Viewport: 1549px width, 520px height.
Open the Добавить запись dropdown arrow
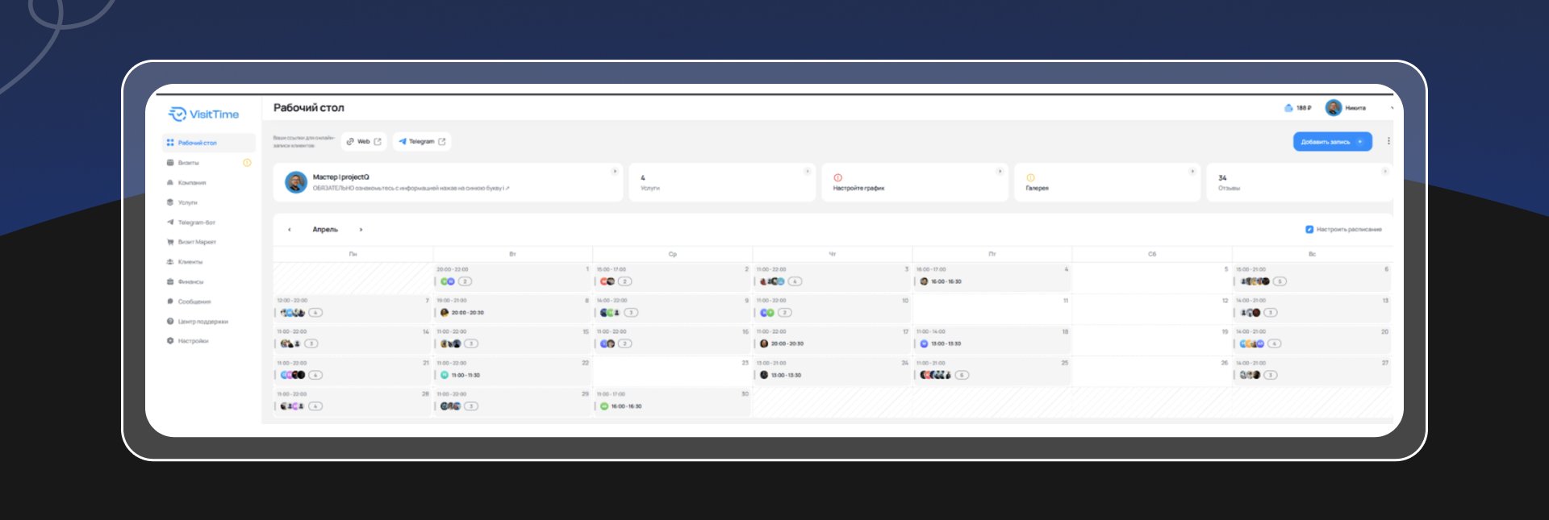click(x=1360, y=142)
